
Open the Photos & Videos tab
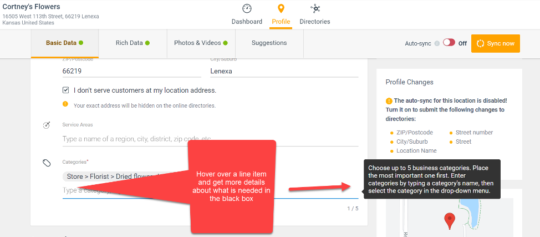point(201,43)
